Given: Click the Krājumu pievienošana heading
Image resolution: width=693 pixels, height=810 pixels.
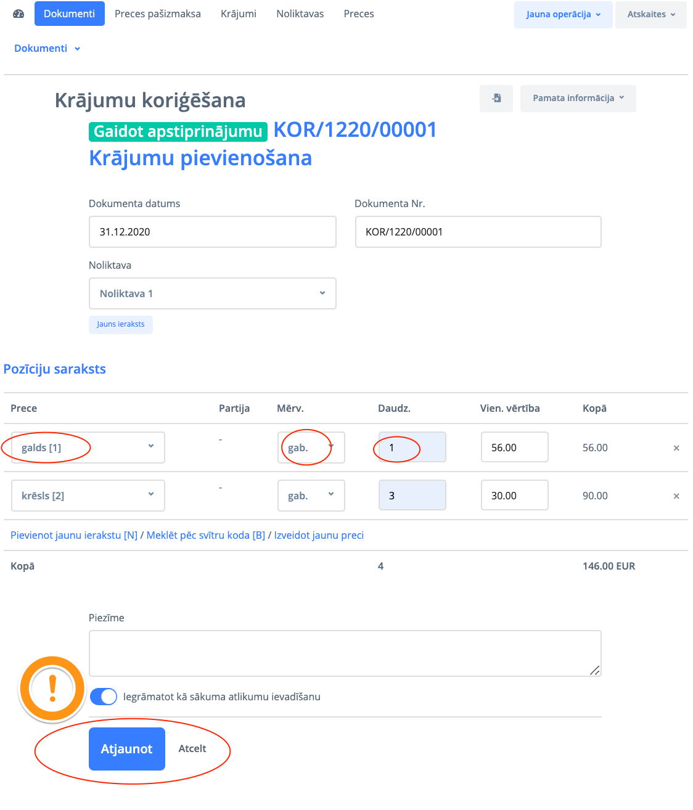Looking at the screenshot, I should [x=200, y=158].
